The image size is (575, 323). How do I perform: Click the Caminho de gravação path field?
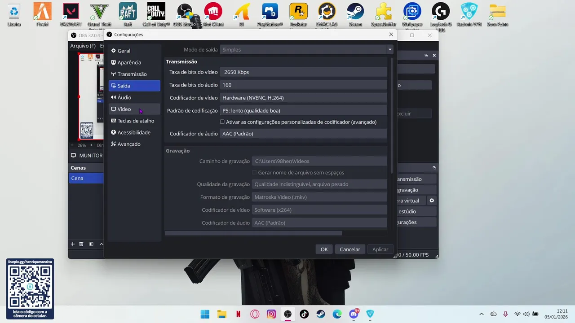[319, 161]
